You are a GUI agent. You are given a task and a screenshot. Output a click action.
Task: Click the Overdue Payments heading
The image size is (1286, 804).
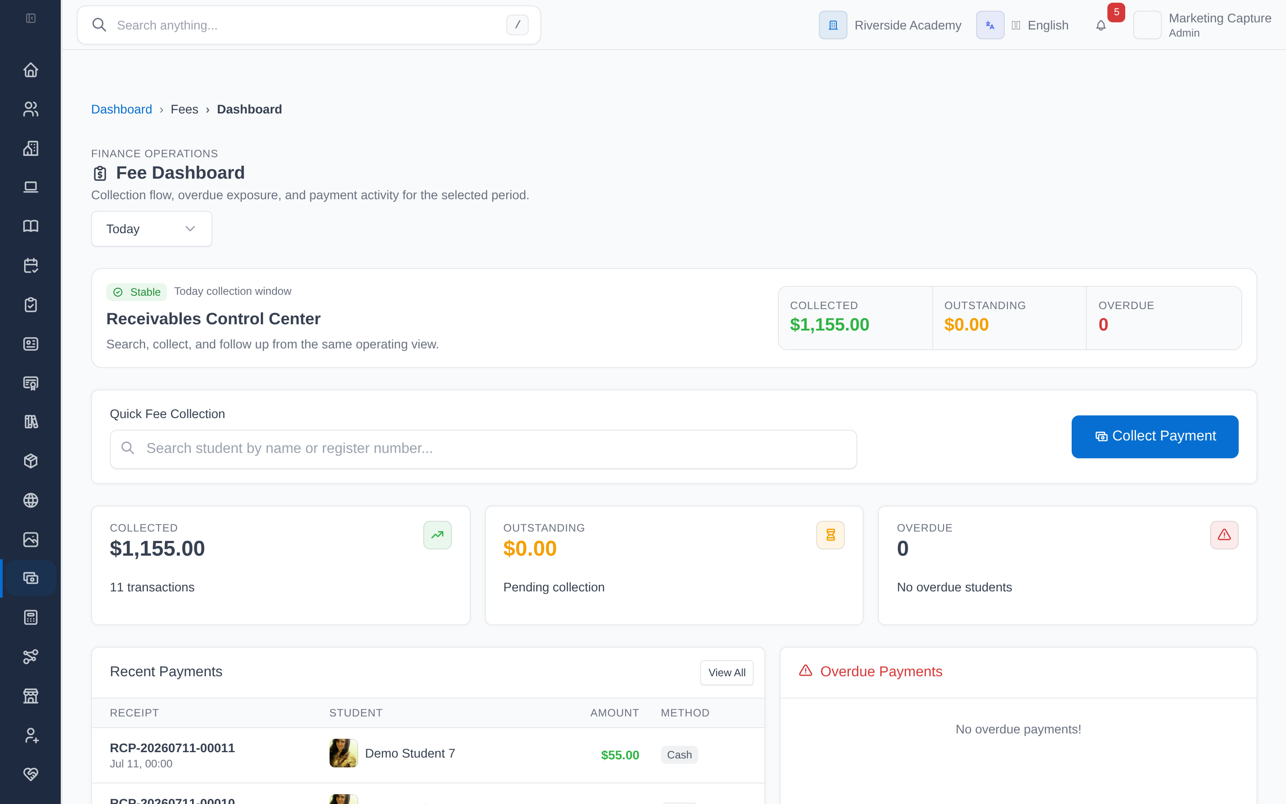881,672
